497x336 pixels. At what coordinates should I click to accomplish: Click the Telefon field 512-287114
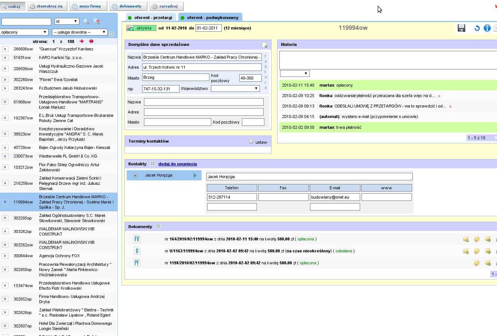point(232,197)
